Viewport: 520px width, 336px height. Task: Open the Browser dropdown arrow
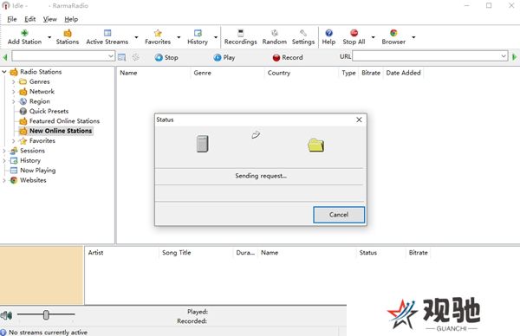tap(413, 37)
